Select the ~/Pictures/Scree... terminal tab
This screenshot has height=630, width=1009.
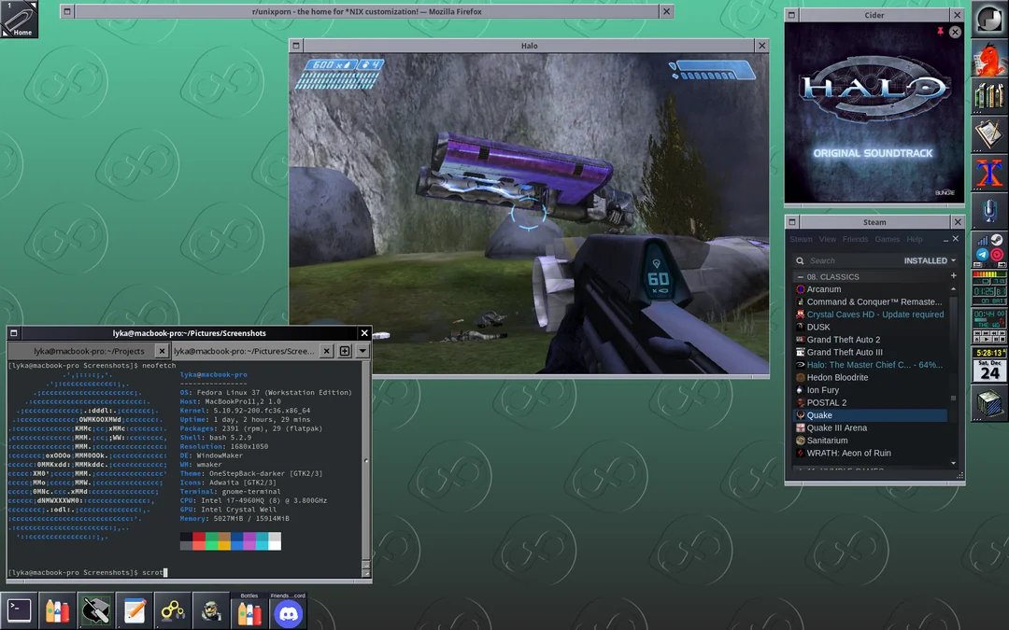tap(244, 351)
